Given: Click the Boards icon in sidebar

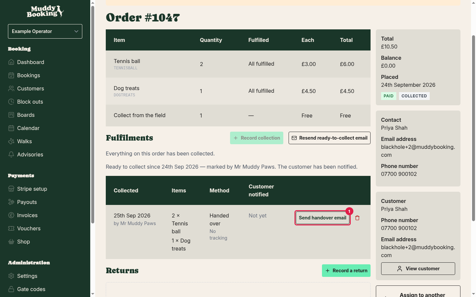Looking at the screenshot, I should tap(11, 115).
